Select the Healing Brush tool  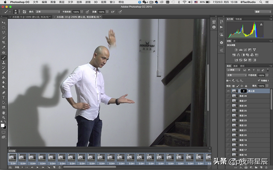pyautogui.click(x=4, y=53)
